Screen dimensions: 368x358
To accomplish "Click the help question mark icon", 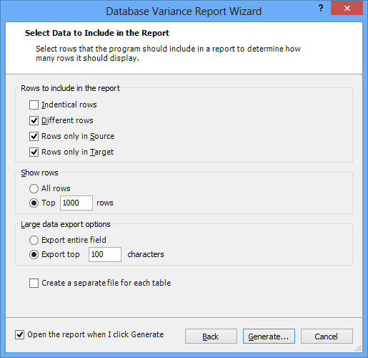I will click(x=321, y=9).
